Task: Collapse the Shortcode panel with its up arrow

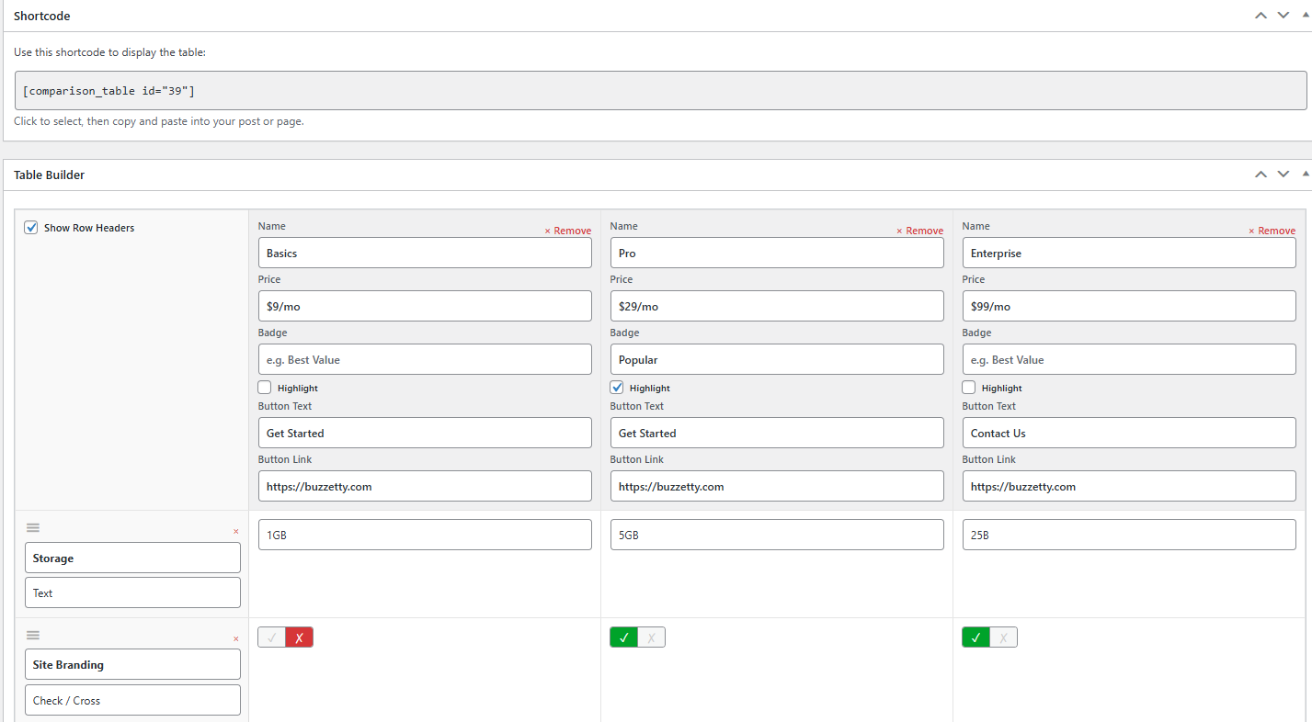Action: pyautogui.click(x=1261, y=15)
